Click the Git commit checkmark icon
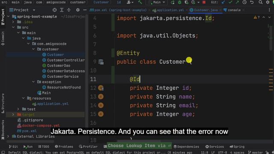Screen dimensions: 274x154 pos(230,2)
